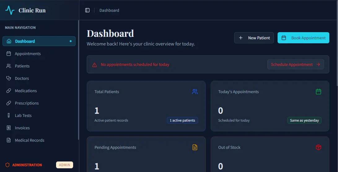Click the Schedule Appointment link
The width and height of the screenshot is (338, 172).
pos(295,64)
